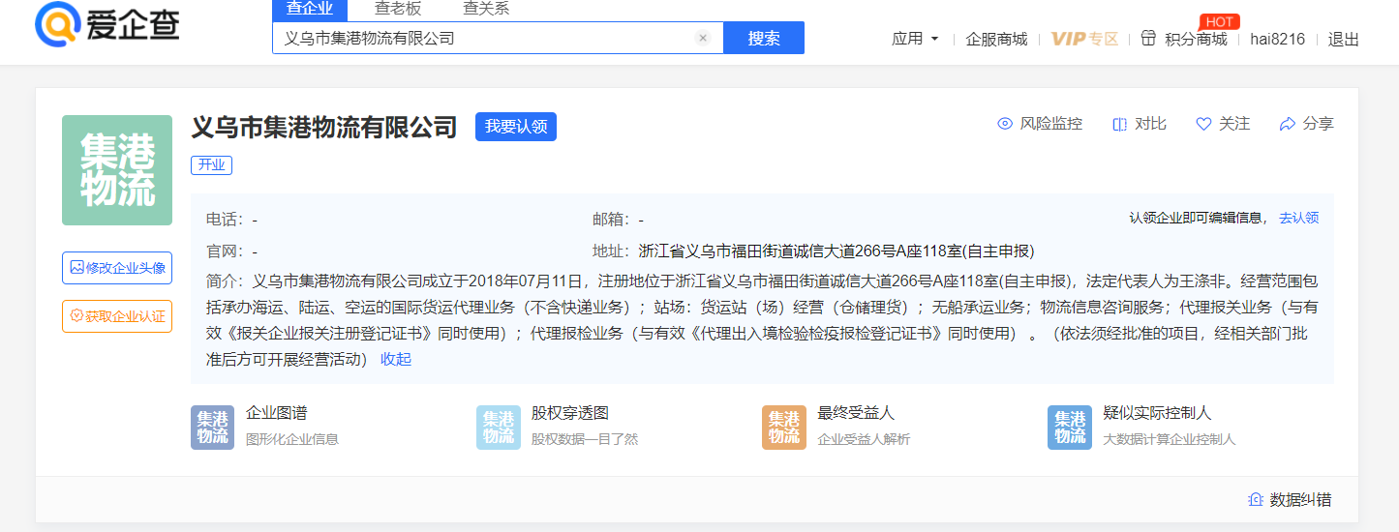This screenshot has width=1399, height=532.
Task: Click the company title 义乌市集港物流有限公司
Action: [x=323, y=127]
